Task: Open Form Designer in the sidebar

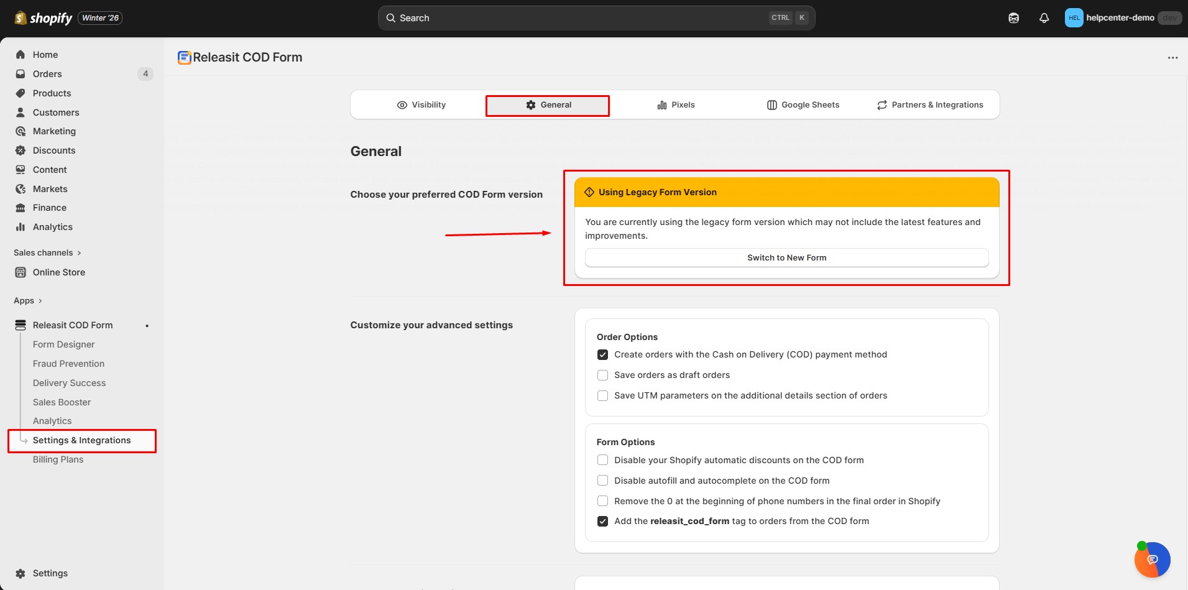Action: click(x=63, y=344)
